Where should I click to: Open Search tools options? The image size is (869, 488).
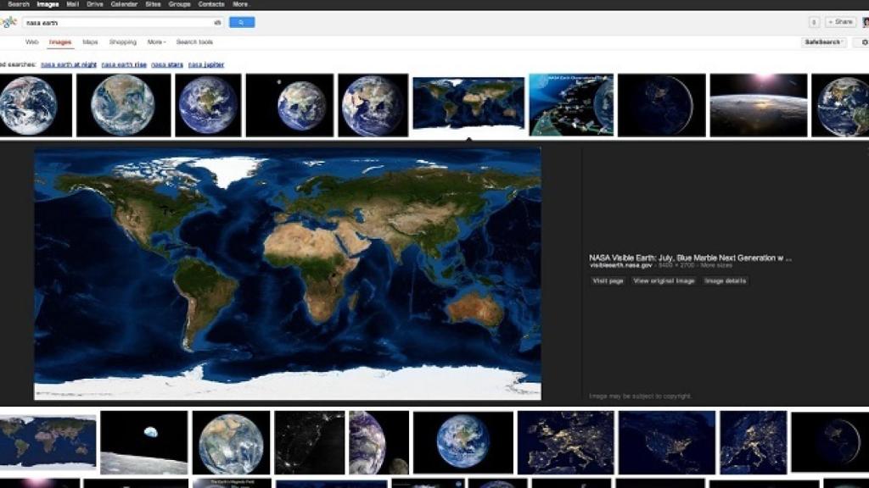[193, 42]
